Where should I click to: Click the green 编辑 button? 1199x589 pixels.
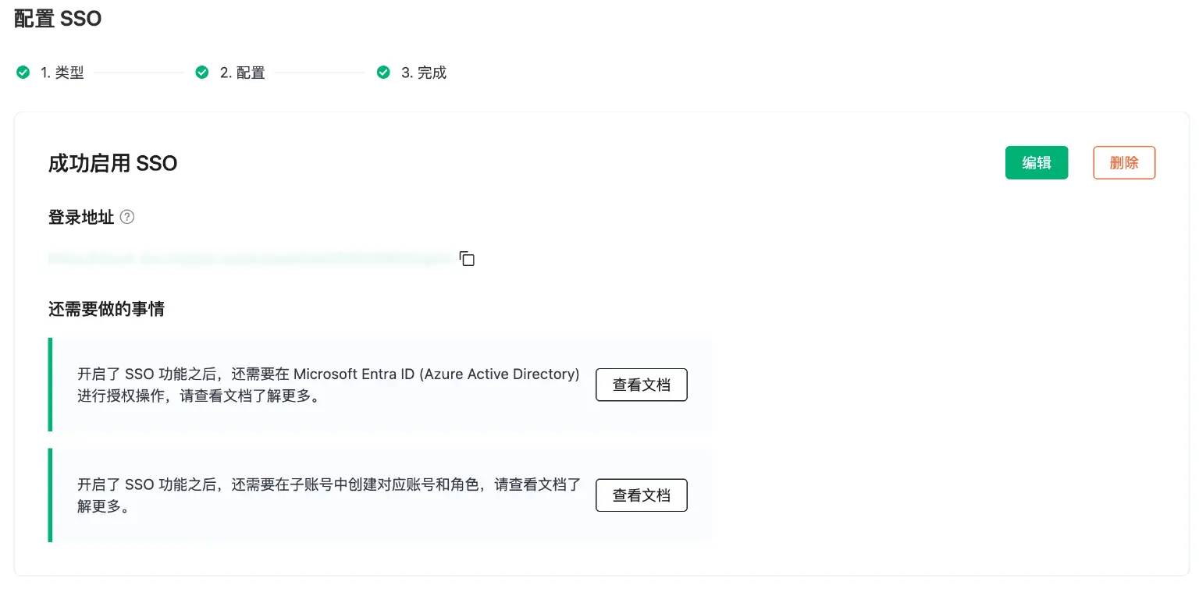tap(1037, 162)
